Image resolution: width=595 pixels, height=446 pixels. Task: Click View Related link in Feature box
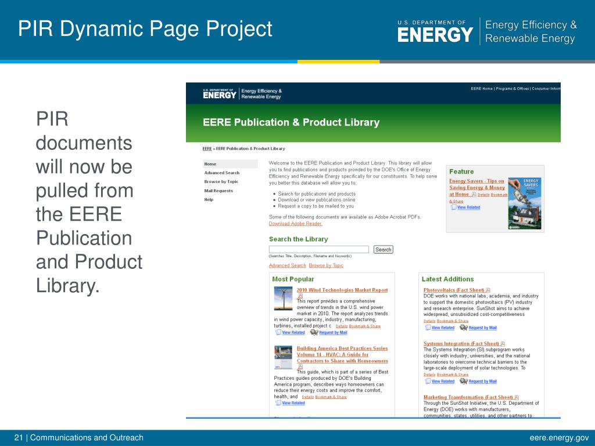click(468, 207)
